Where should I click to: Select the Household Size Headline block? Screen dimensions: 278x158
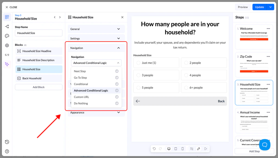point(39,51)
